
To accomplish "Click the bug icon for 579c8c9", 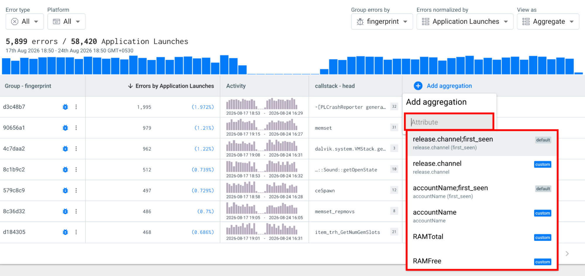I will [65, 191].
